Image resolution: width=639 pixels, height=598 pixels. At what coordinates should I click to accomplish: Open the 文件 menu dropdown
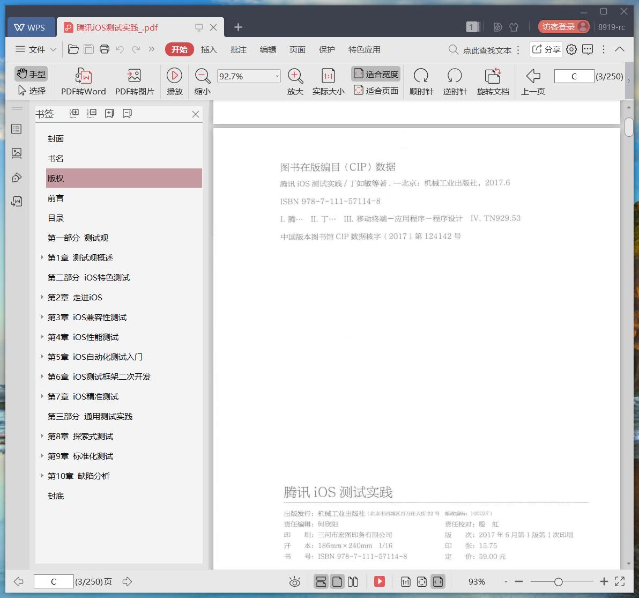36,49
